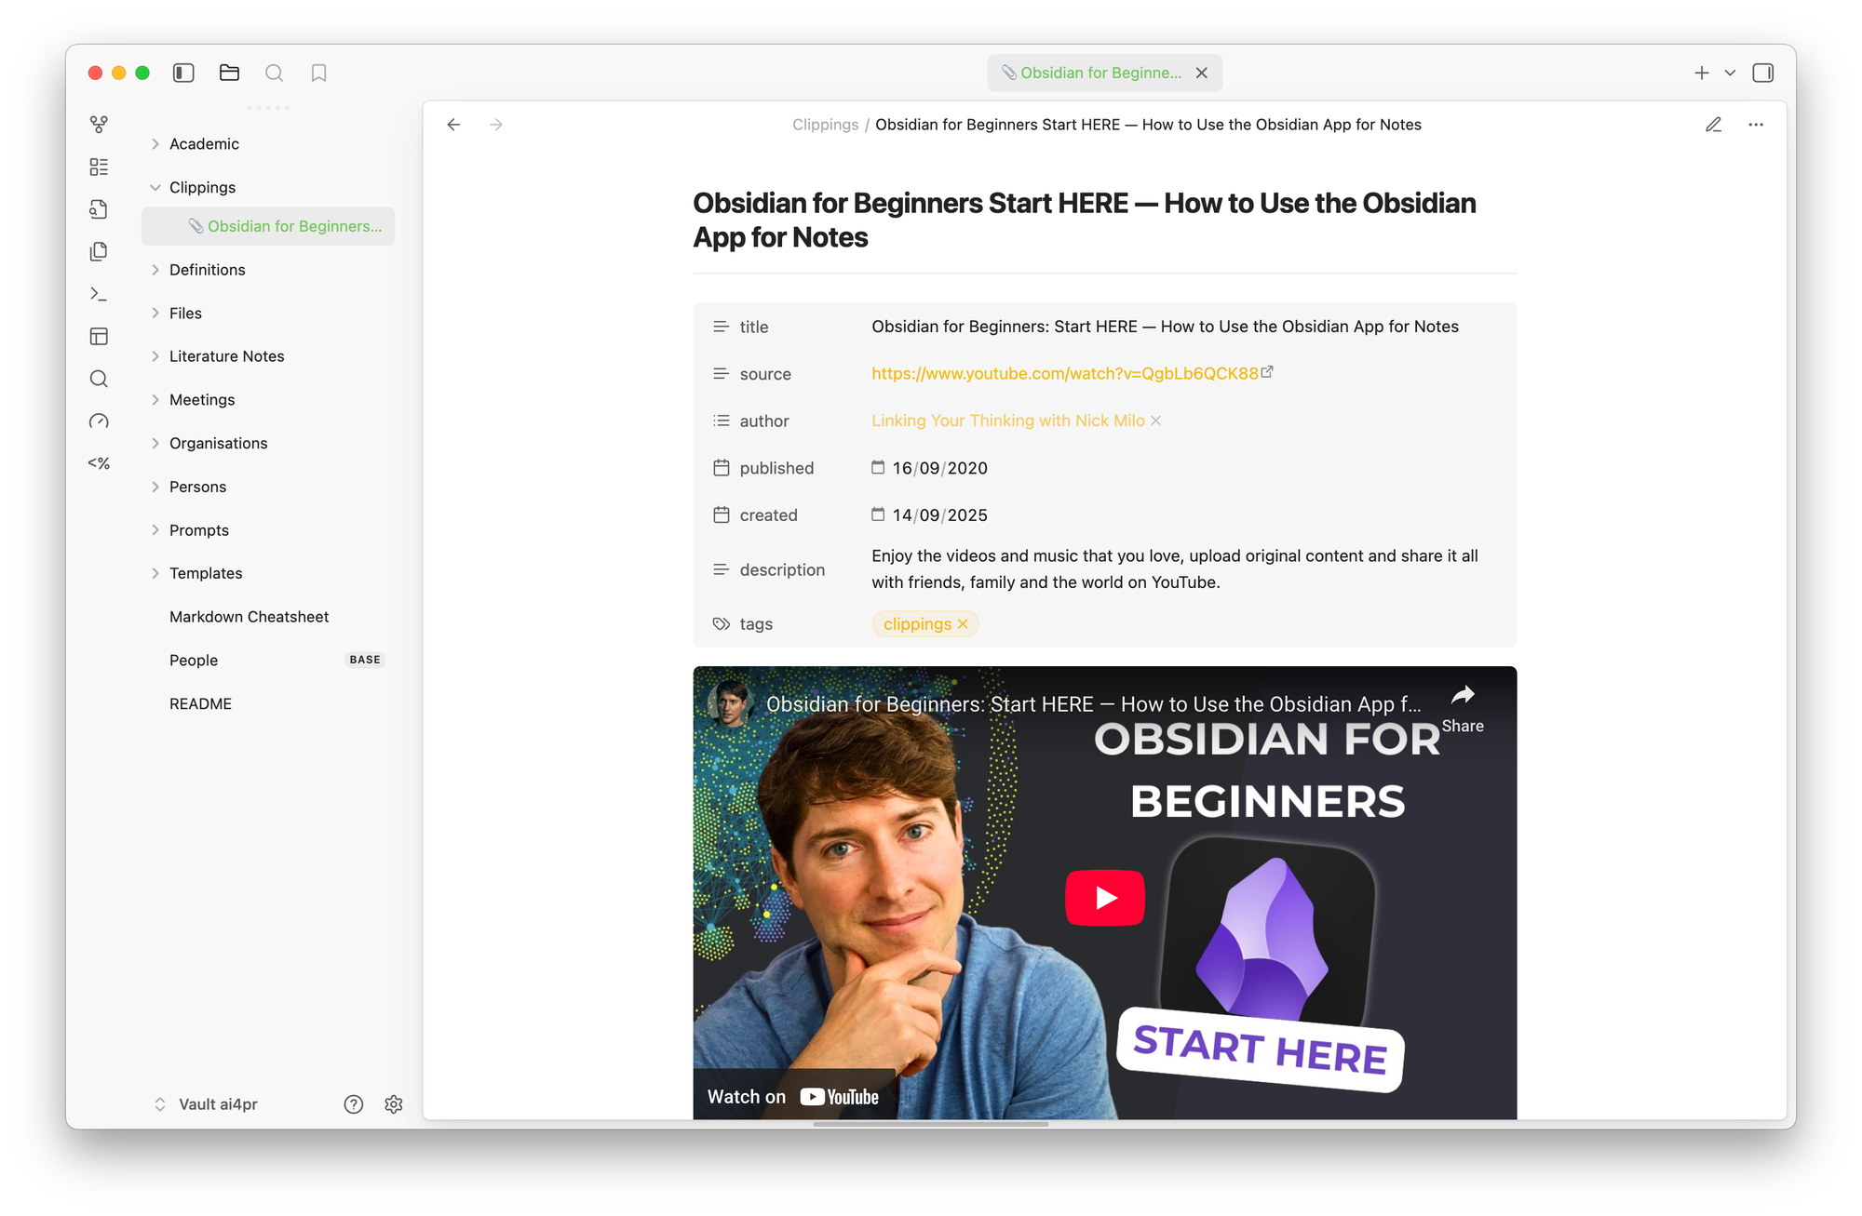Toggle the left sidebar
Viewport: 1862px width, 1216px height.
tap(183, 73)
